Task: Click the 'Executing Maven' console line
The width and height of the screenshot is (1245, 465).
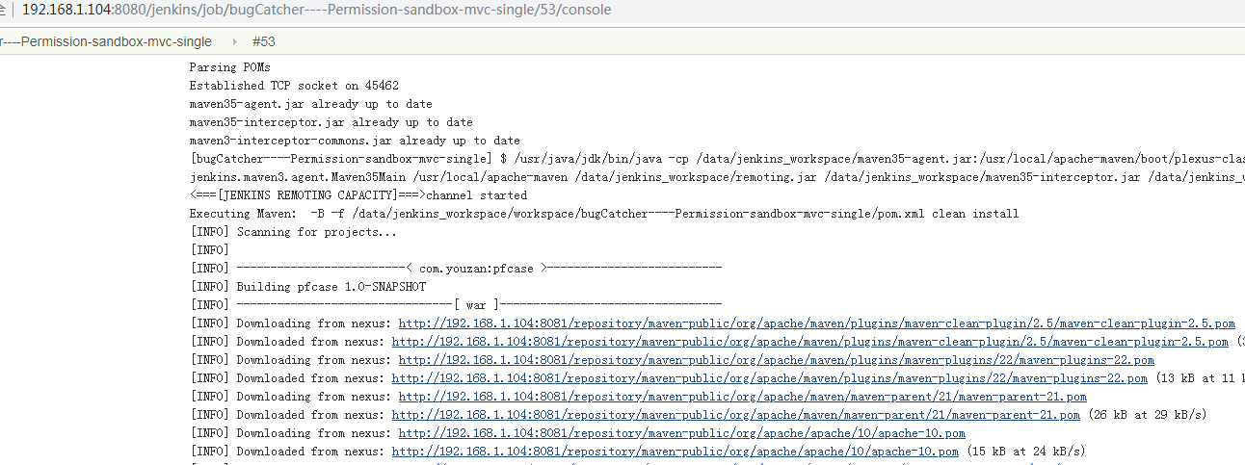Action: coord(603,214)
